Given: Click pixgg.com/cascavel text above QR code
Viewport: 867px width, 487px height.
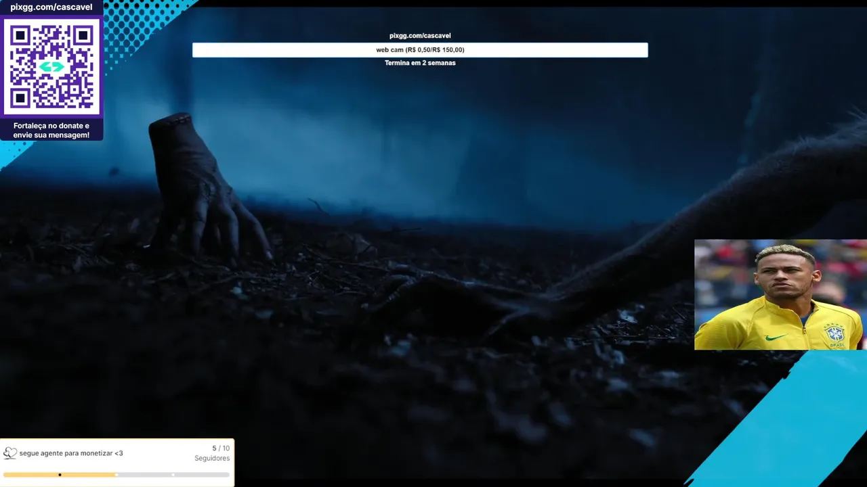Looking at the screenshot, I should click(51, 7).
